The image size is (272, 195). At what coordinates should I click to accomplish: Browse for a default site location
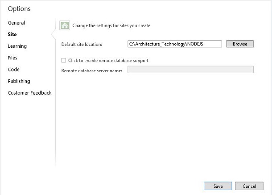tap(240, 44)
